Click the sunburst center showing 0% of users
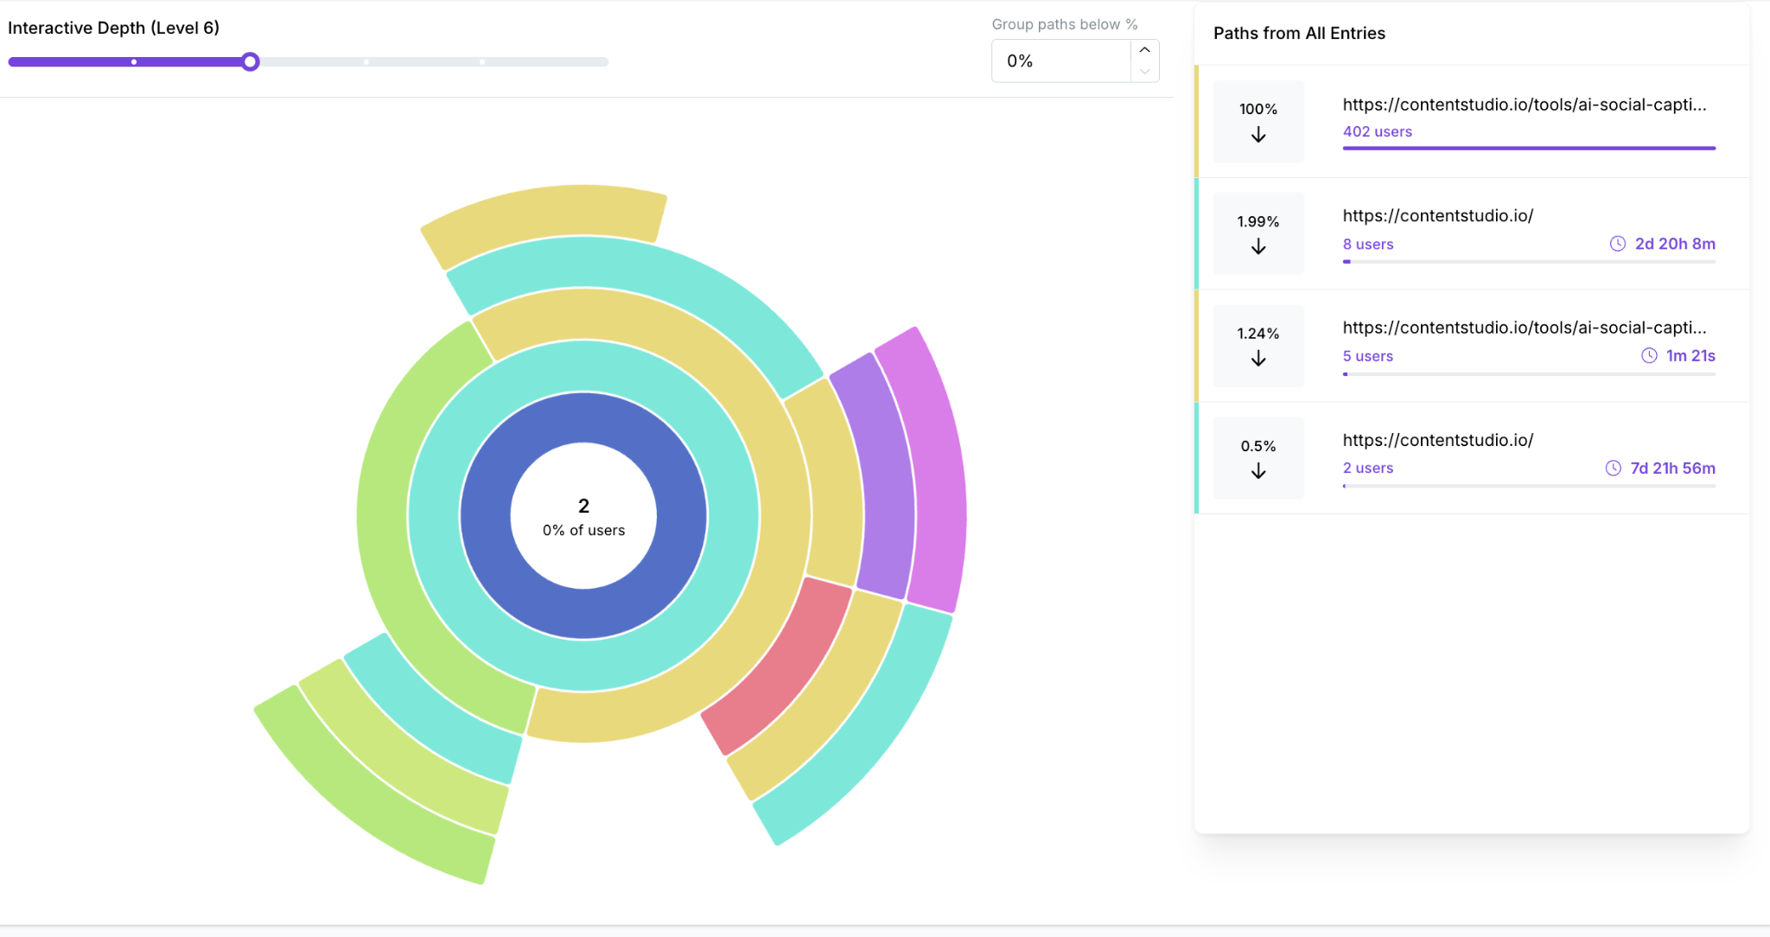Image resolution: width=1770 pixels, height=937 pixels. click(x=583, y=516)
